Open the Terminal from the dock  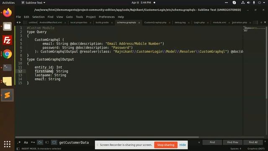pyautogui.click(x=7, y=68)
